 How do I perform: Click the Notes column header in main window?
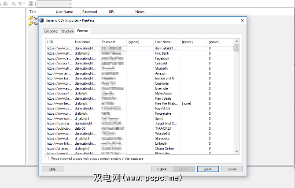(147, 11)
